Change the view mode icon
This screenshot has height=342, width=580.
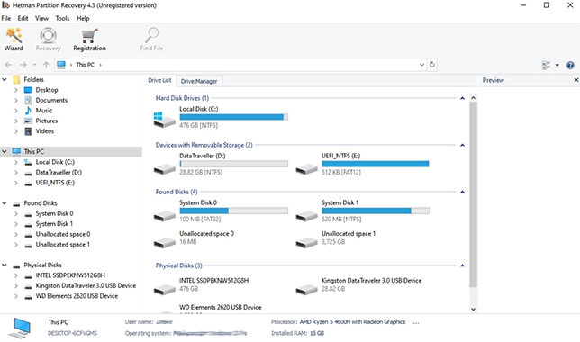[546, 66]
